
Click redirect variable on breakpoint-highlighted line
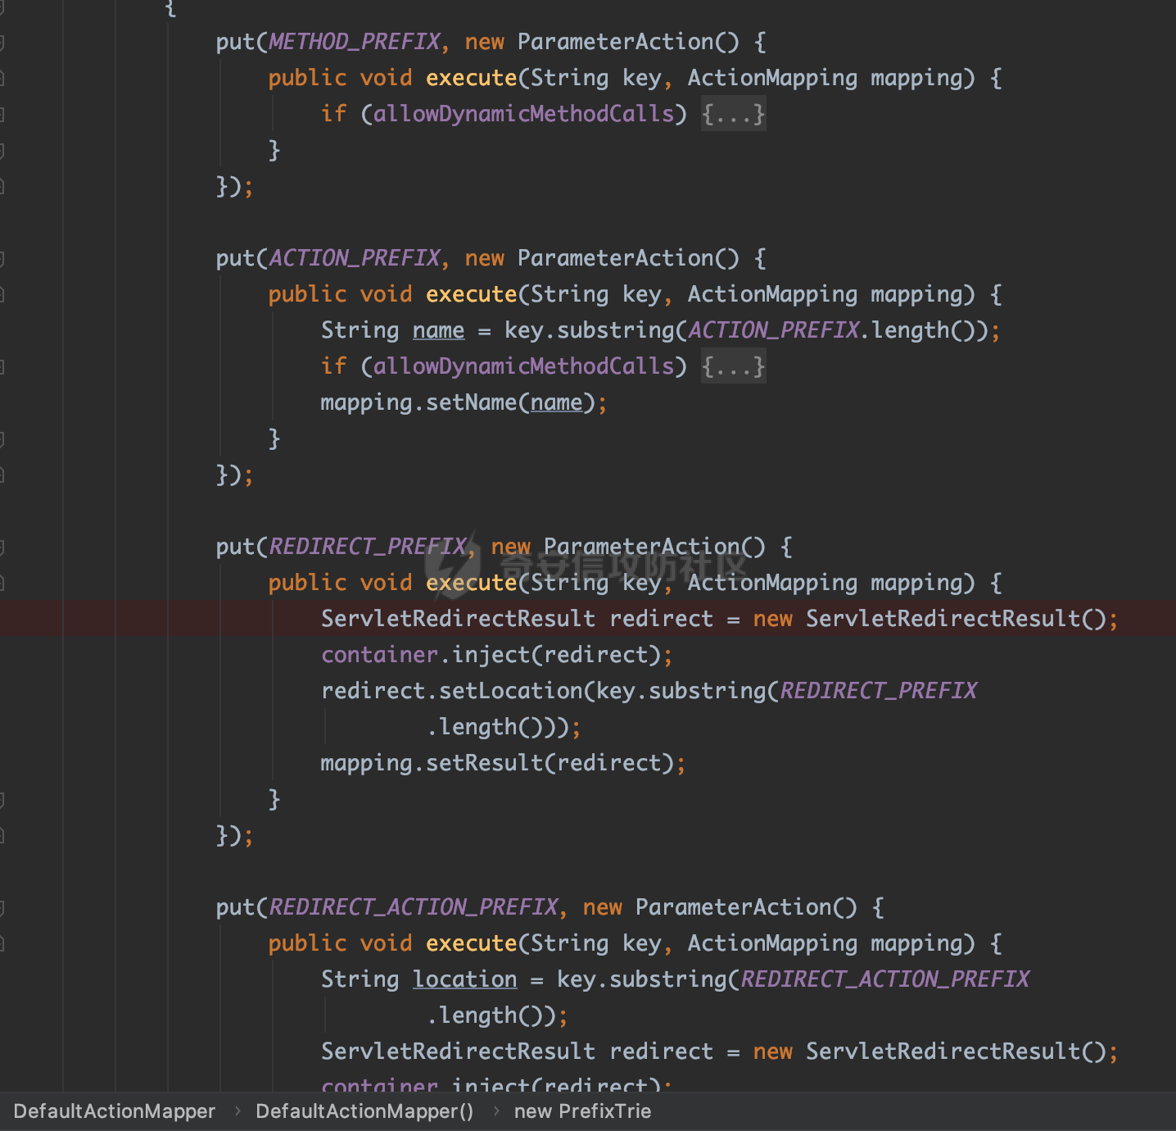click(661, 619)
